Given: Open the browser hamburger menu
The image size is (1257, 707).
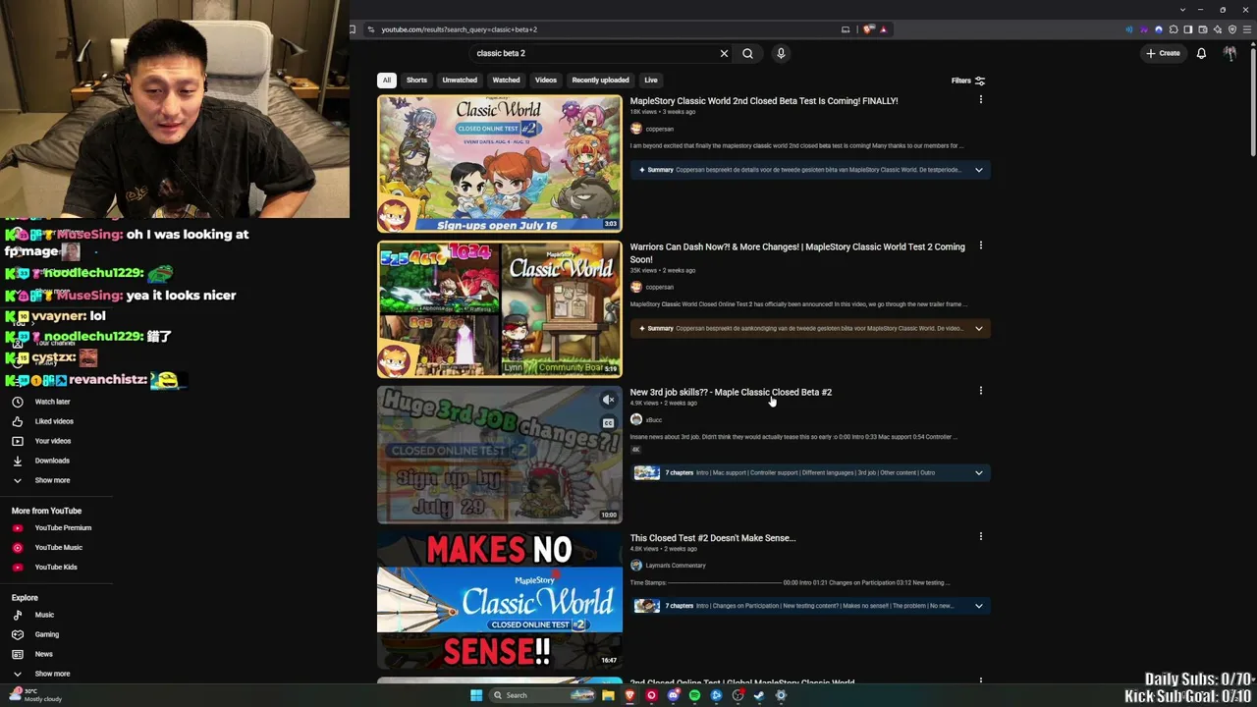Looking at the screenshot, I should tap(1246, 29).
